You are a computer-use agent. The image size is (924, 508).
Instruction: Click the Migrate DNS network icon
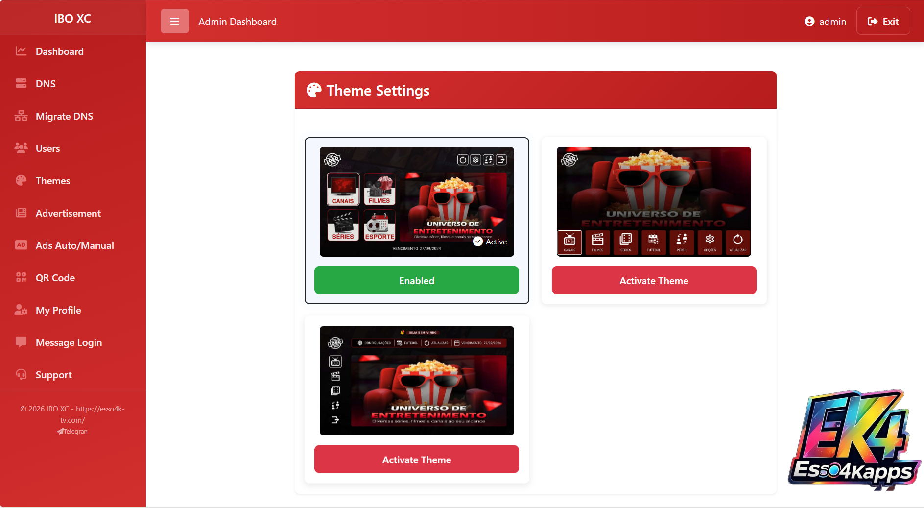(21, 116)
